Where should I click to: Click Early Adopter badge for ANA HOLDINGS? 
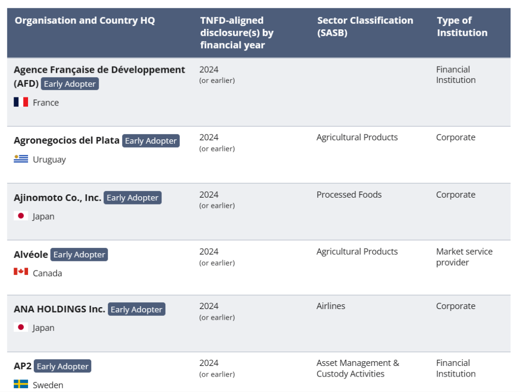coord(136,310)
